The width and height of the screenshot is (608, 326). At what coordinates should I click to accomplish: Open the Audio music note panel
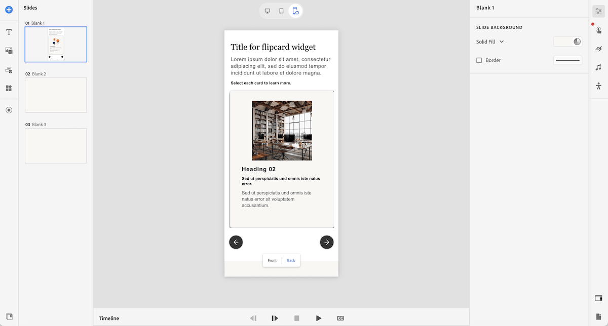coord(598,67)
